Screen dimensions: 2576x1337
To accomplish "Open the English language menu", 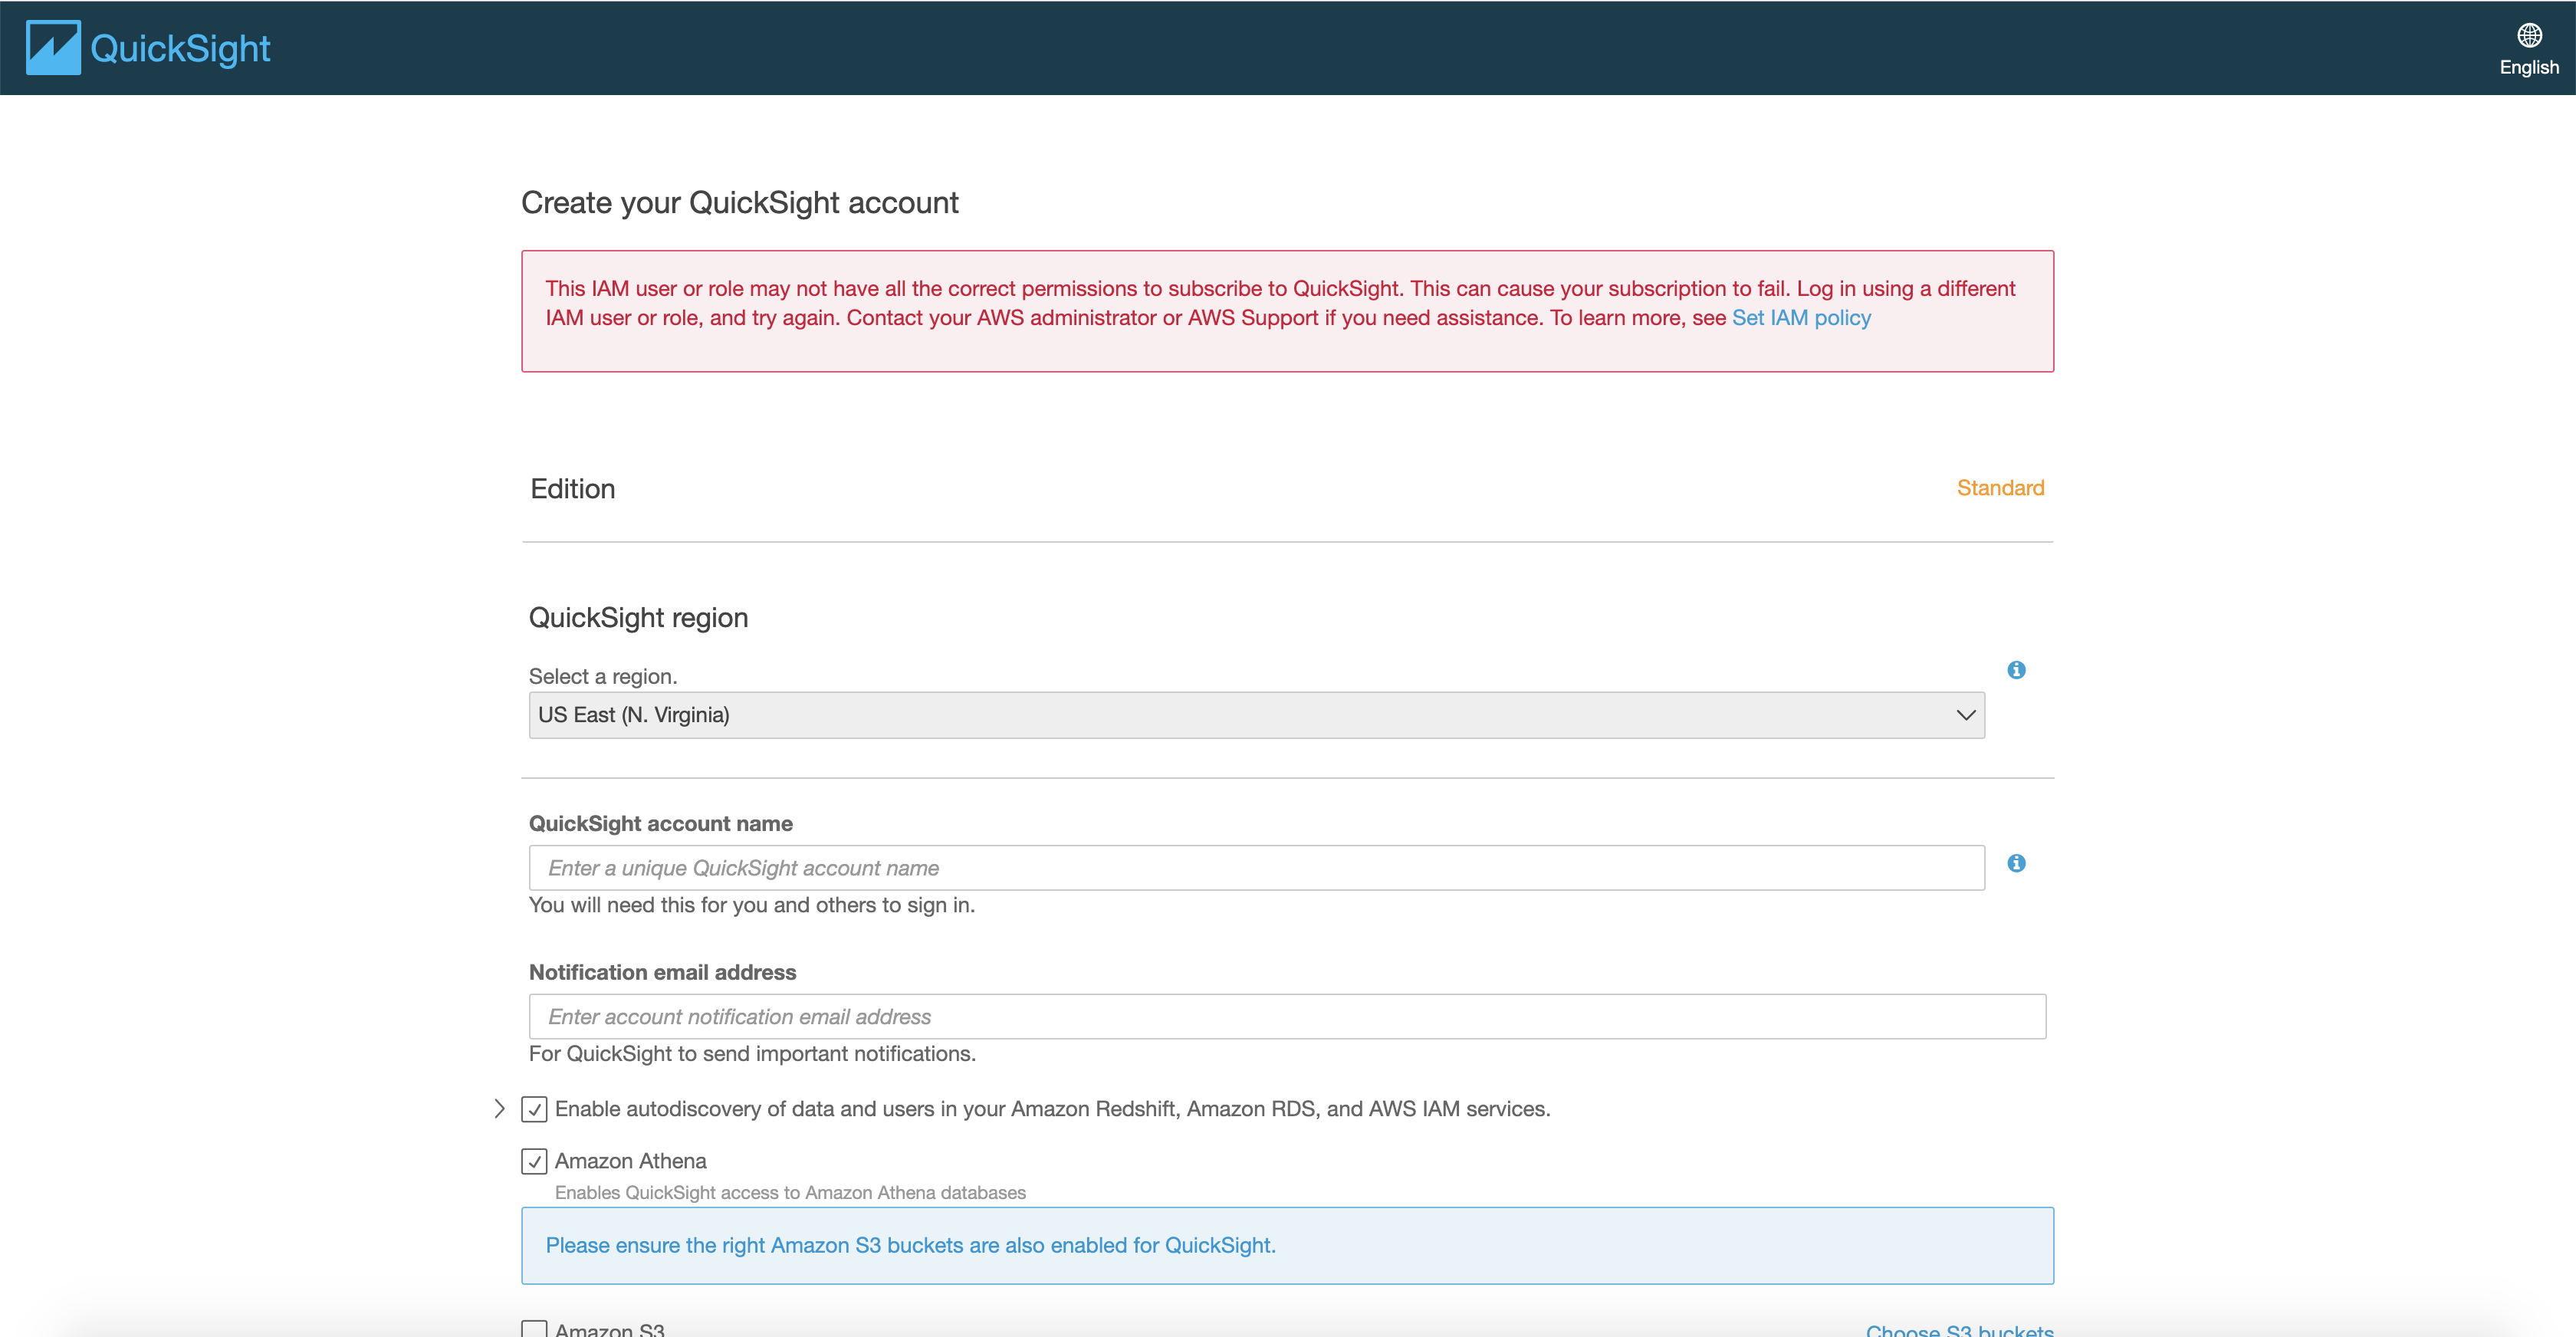I will click(x=2529, y=67).
